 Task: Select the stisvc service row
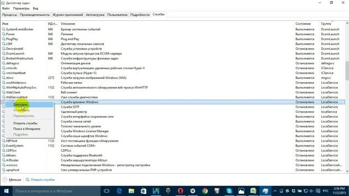[x=173, y=78]
